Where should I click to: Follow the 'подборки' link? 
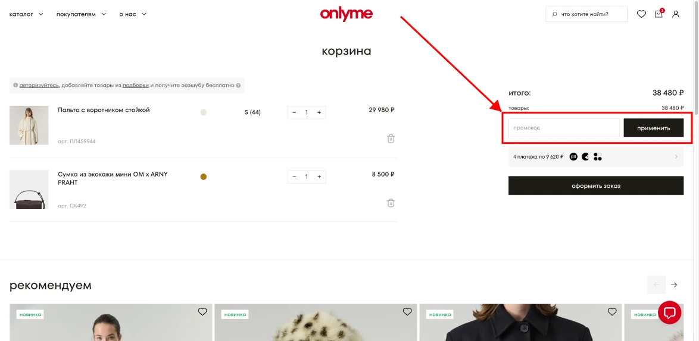(x=136, y=86)
